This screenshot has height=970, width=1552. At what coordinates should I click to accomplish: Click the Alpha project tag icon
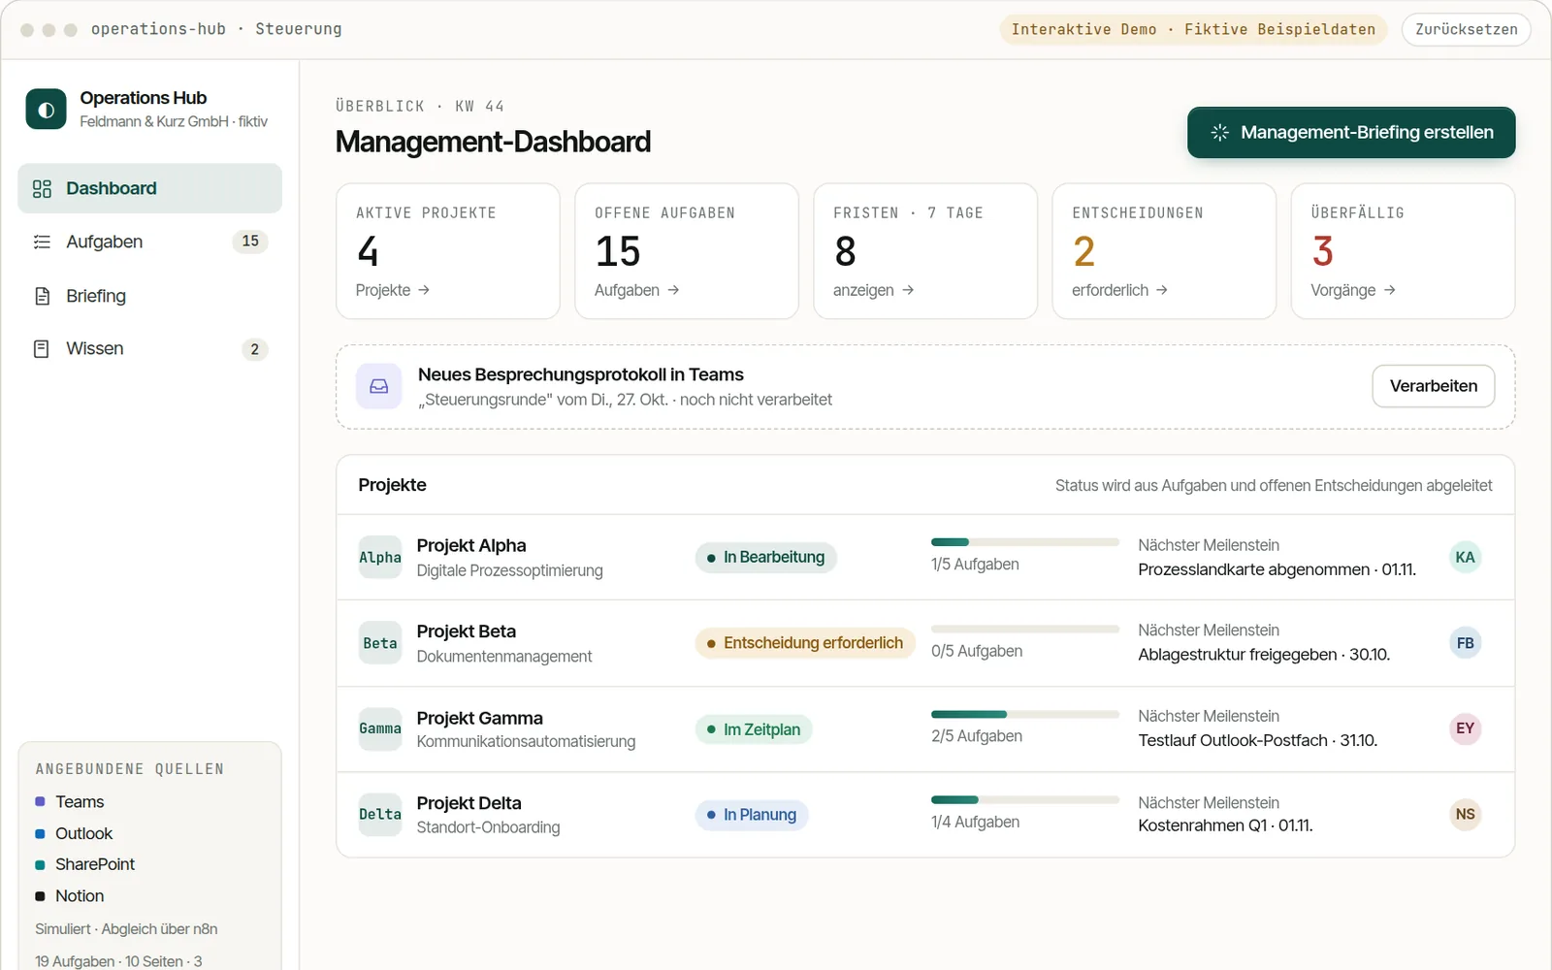point(380,557)
